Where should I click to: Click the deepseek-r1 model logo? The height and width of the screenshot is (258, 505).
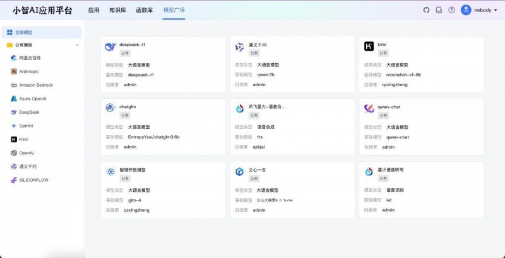click(x=110, y=47)
